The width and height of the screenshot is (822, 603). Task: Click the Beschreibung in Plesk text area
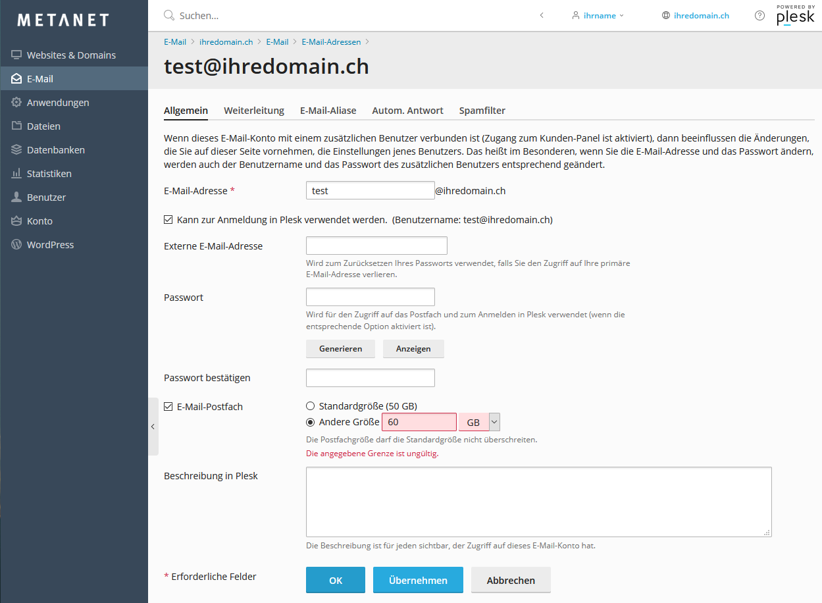tap(538, 502)
